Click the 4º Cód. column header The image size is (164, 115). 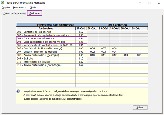(x=115, y=28)
